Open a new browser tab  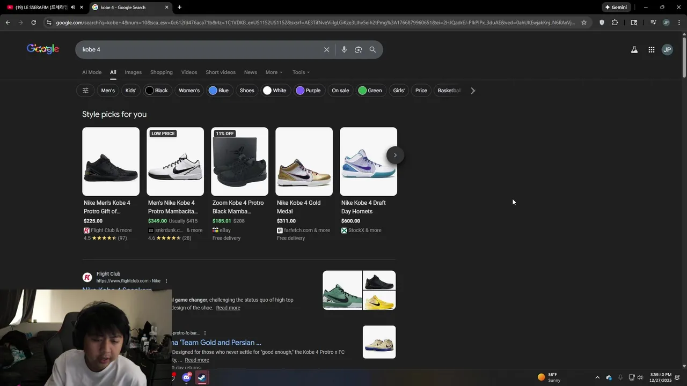[x=179, y=8]
